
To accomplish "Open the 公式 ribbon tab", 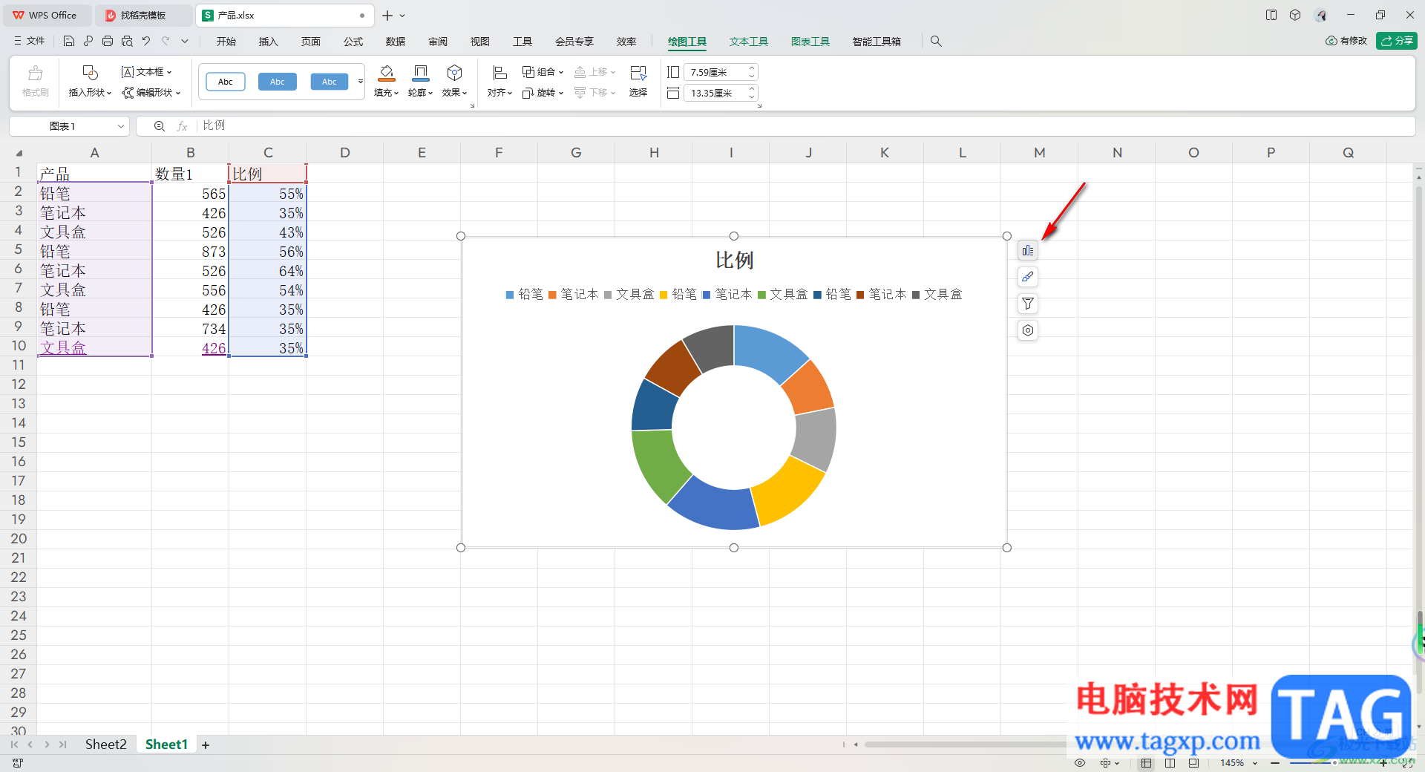I will tap(353, 42).
